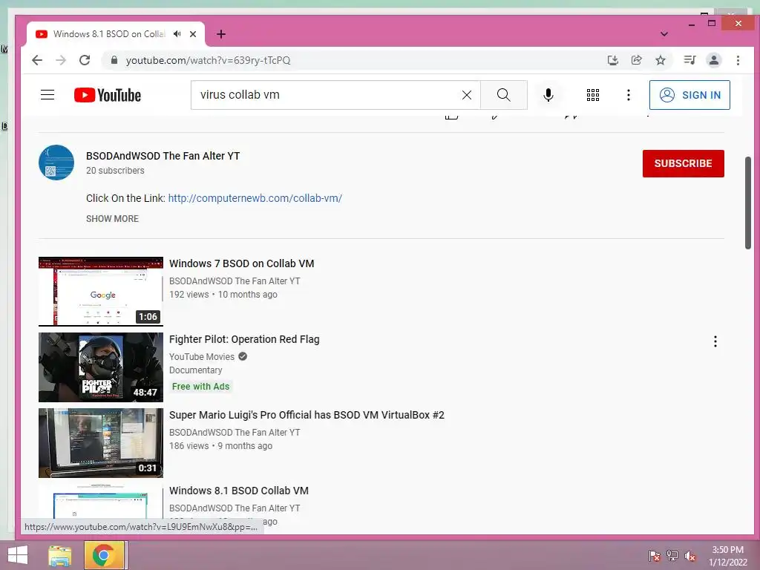The height and width of the screenshot is (570, 760).
Task: Open the Action Center flag icon
Action: (654, 556)
